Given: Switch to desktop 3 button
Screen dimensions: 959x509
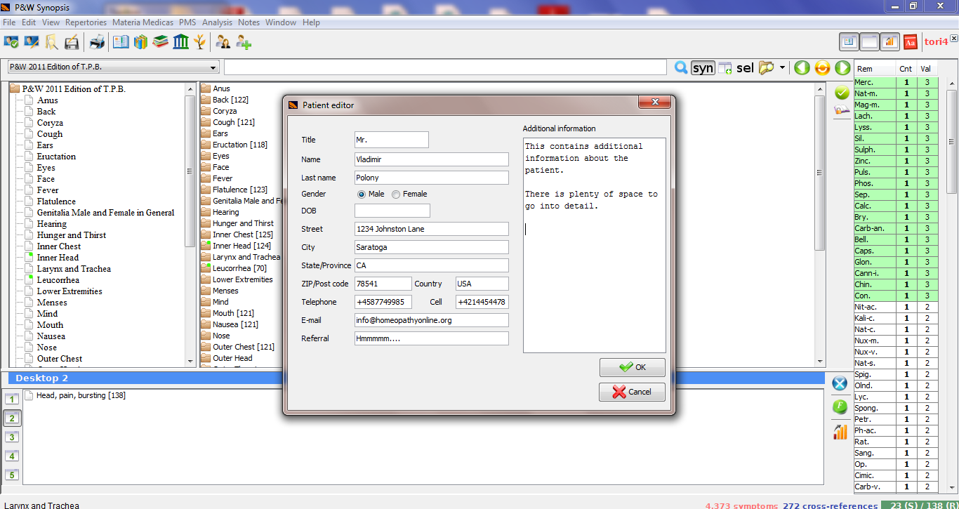Looking at the screenshot, I should click(12, 437).
